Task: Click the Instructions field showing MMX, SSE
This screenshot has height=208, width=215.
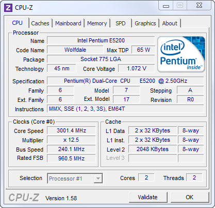Action: (125, 109)
